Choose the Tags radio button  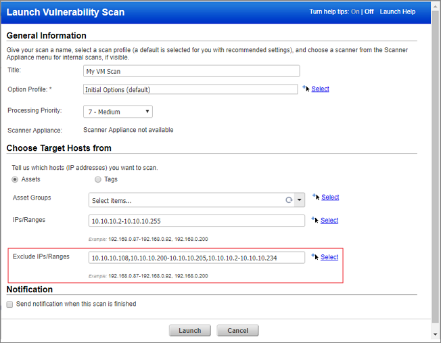[98, 179]
